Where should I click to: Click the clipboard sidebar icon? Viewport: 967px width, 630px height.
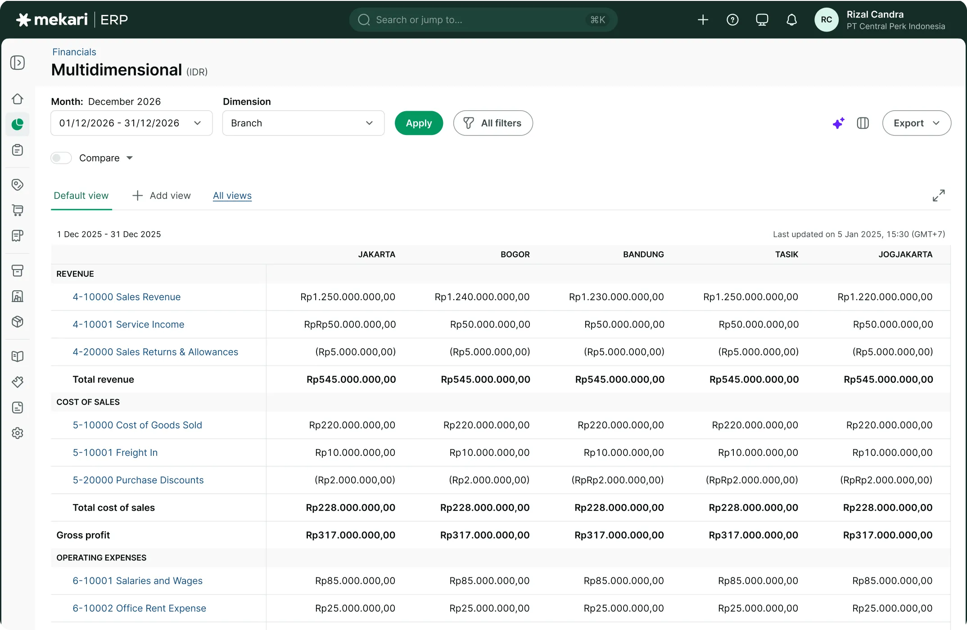18,150
